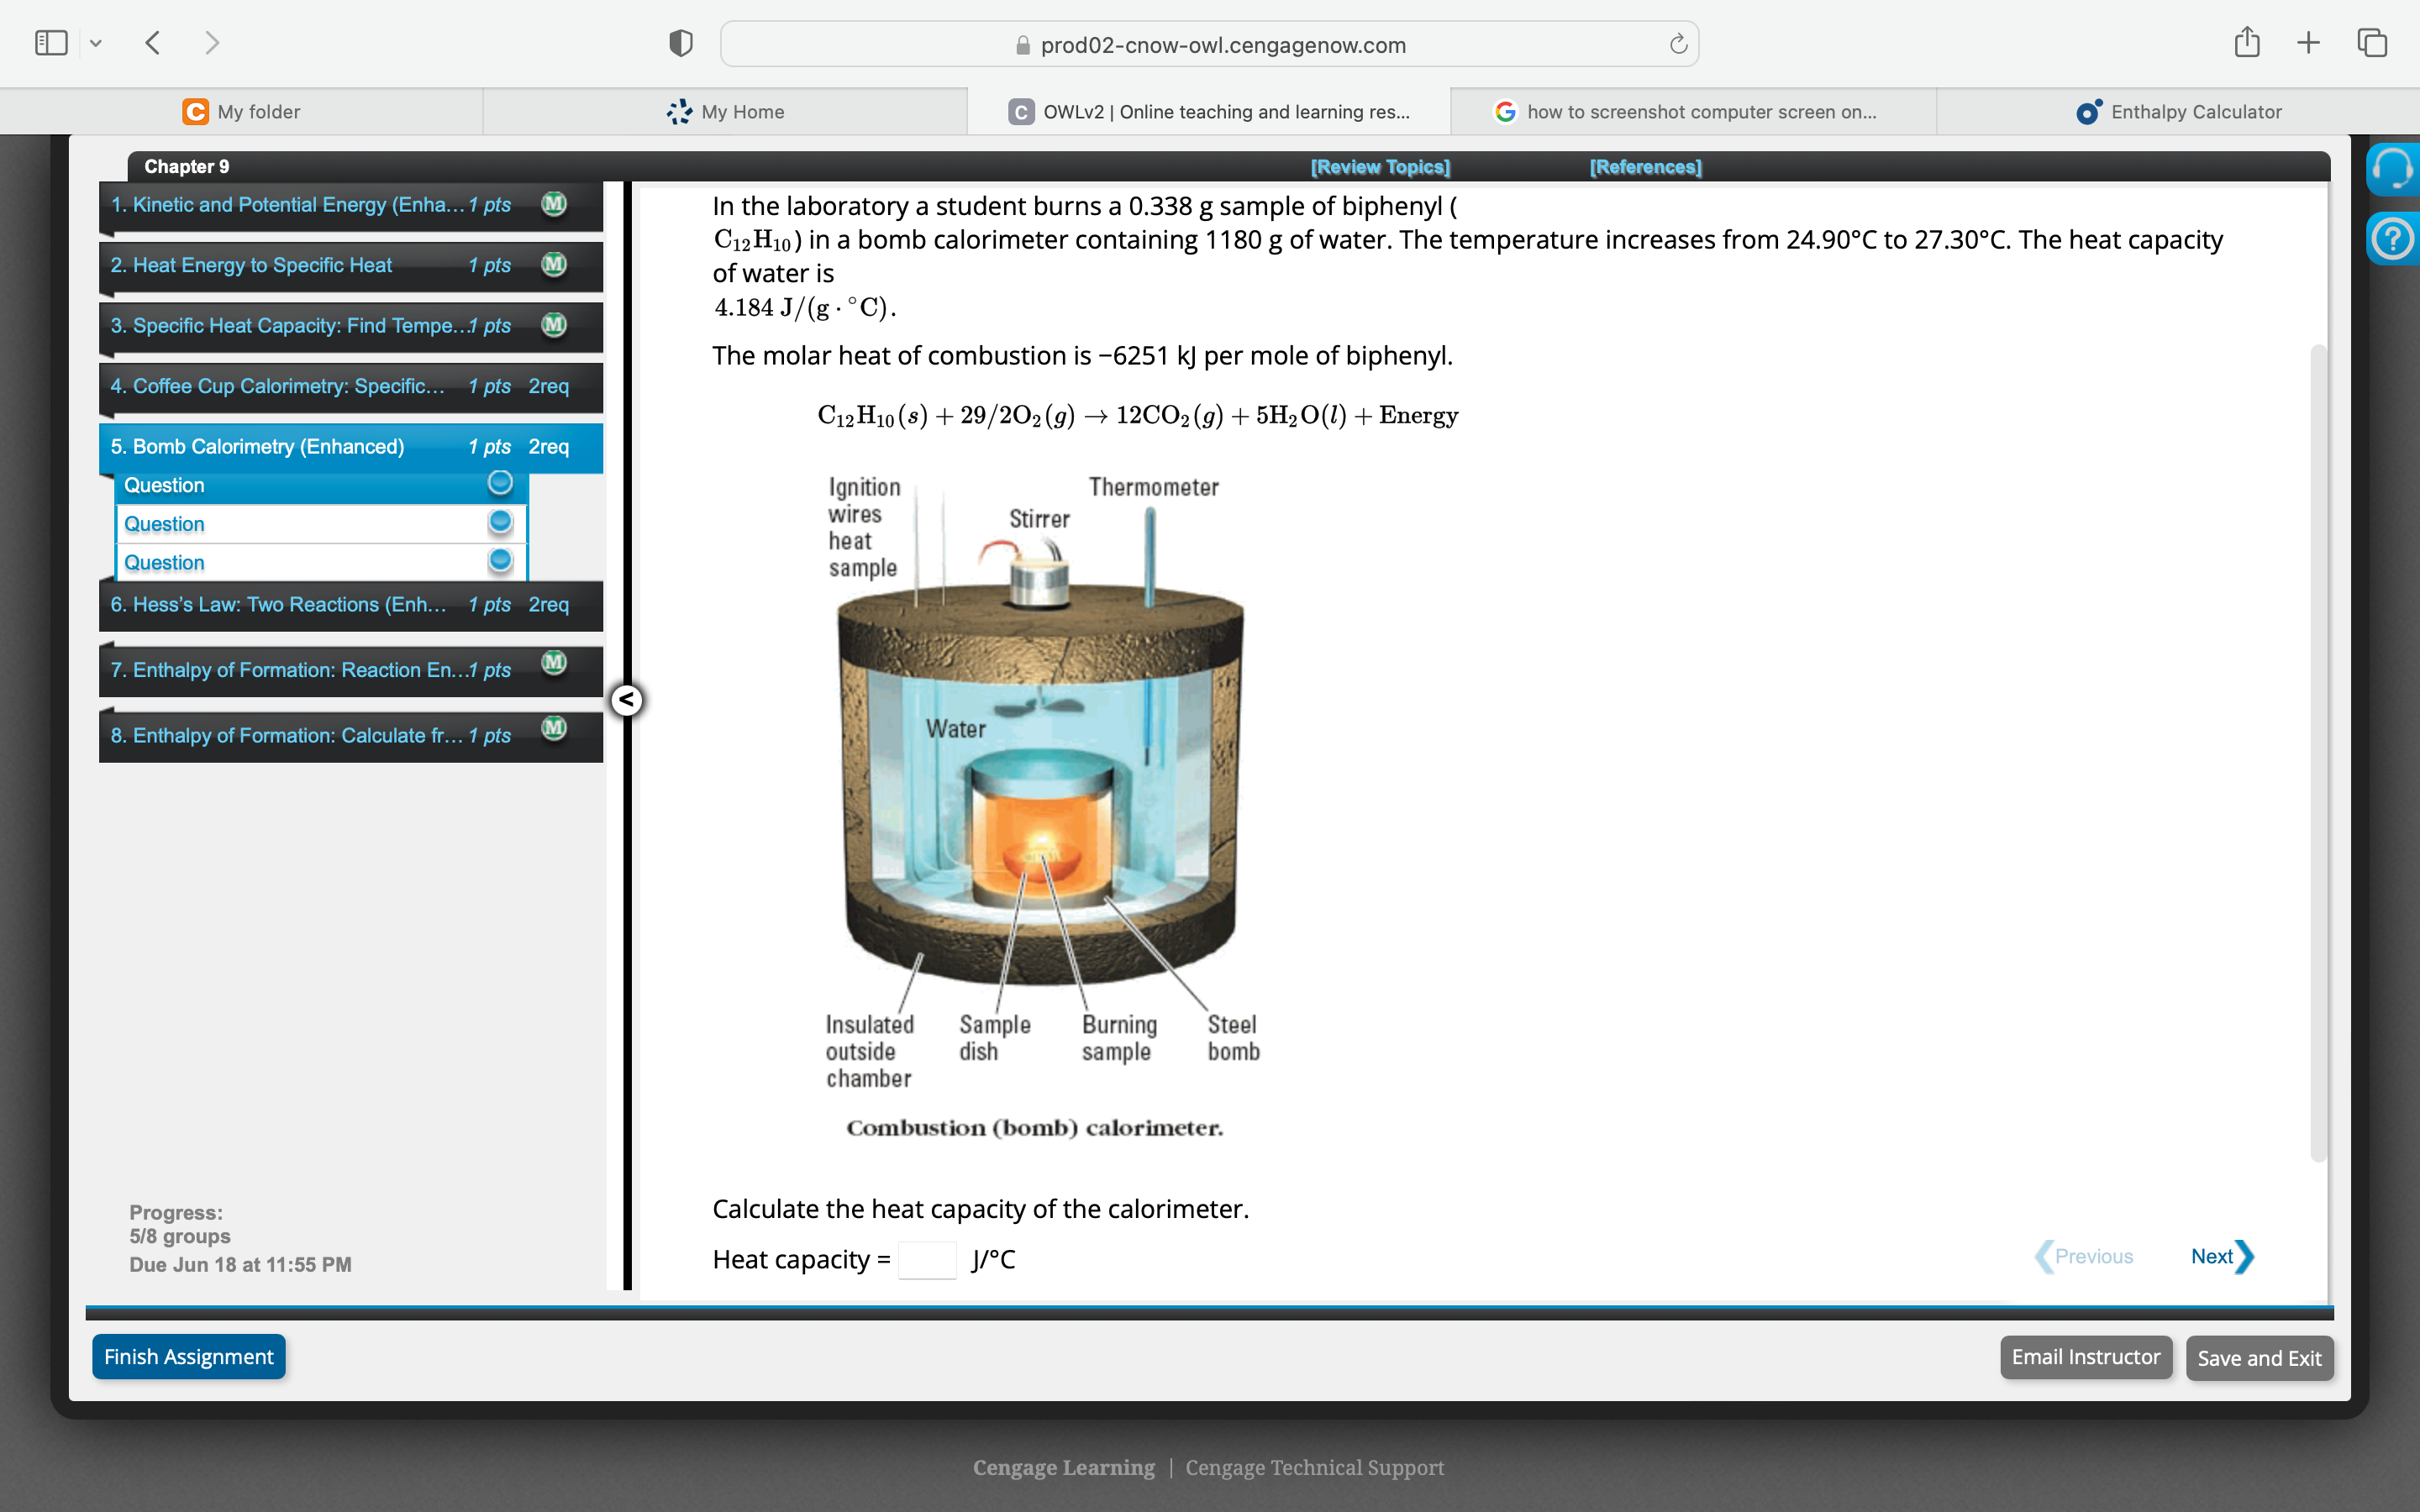Click the Finish Assignment button
2420x1512 pixels.
189,1357
